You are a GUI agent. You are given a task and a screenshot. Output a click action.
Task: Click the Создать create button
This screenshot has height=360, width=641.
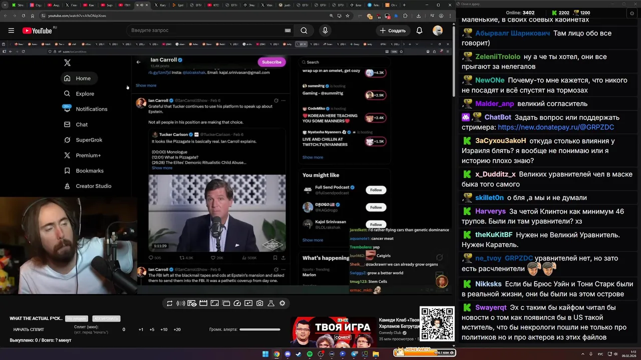393,30
